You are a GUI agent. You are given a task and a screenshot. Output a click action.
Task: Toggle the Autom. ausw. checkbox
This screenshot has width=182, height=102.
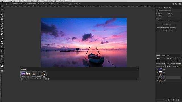point(11,4)
